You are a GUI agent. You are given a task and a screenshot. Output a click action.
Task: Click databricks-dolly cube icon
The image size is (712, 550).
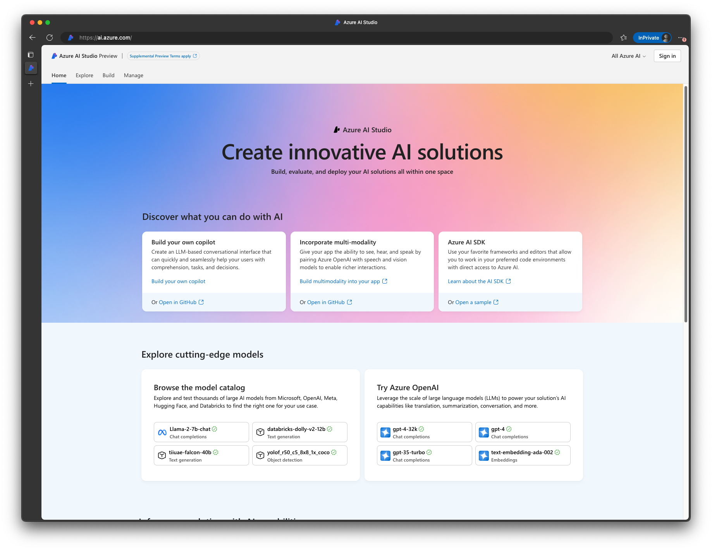click(x=260, y=432)
